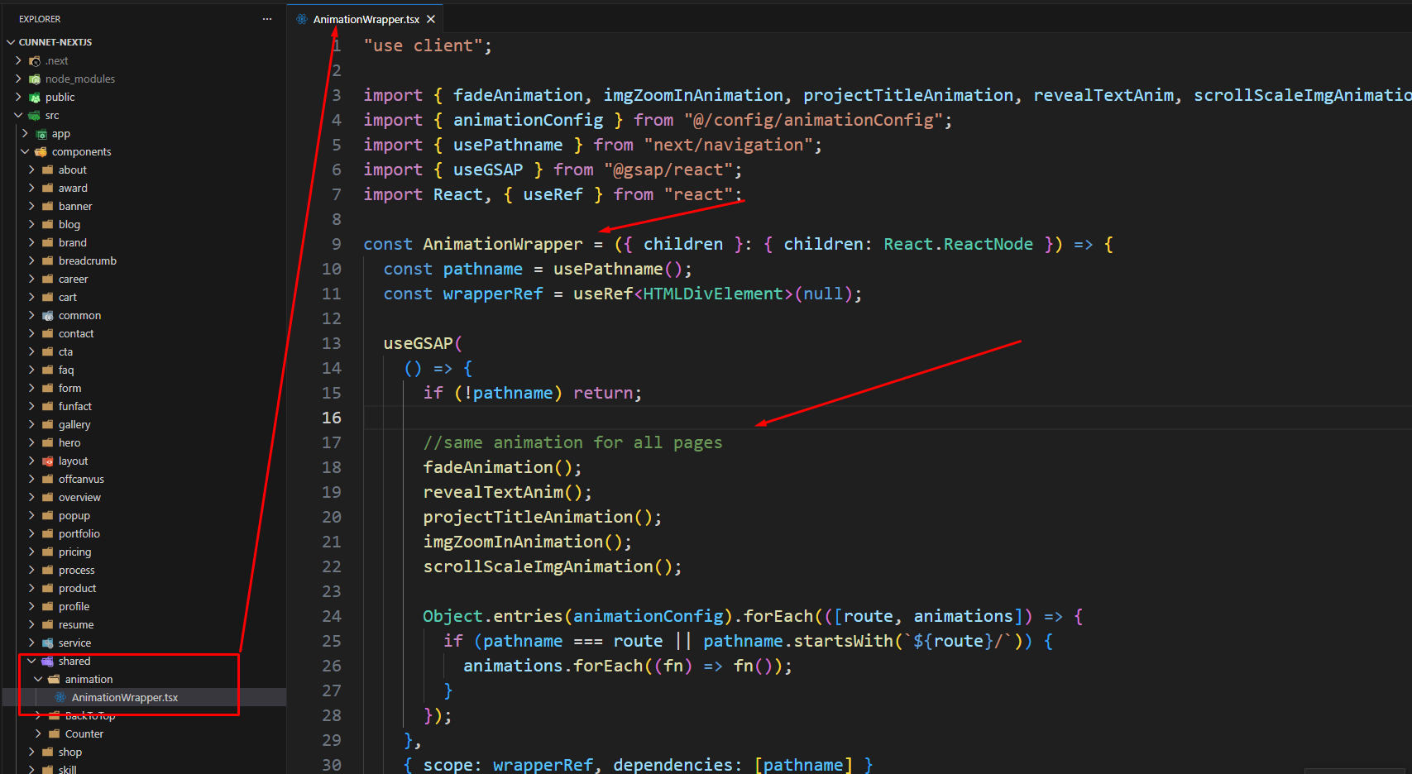Click the public folder icon

point(35,98)
